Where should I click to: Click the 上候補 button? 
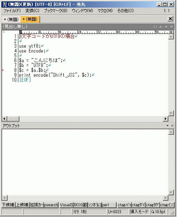(x=22, y=205)
